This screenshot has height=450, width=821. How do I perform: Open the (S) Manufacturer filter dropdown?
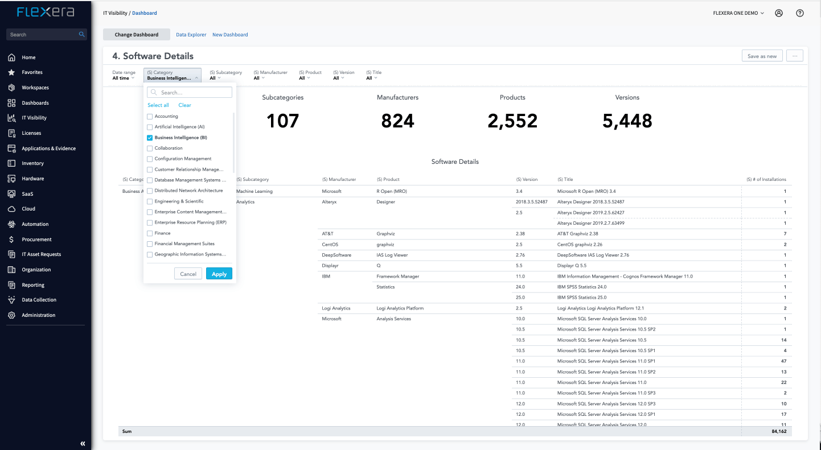point(270,76)
